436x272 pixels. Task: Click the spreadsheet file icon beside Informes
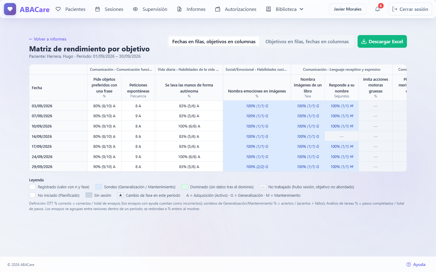[x=180, y=9]
